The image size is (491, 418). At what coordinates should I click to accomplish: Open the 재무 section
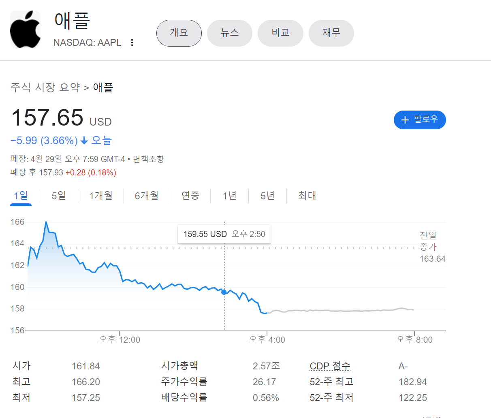pyautogui.click(x=331, y=33)
